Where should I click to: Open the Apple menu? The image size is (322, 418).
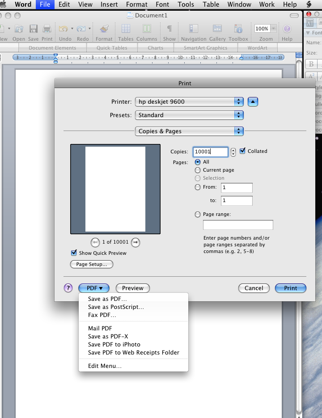pyautogui.click(x=4, y=4)
